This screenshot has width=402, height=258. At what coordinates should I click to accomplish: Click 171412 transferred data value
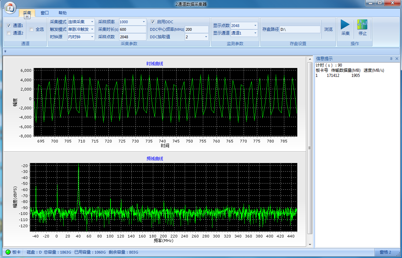coord(333,76)
